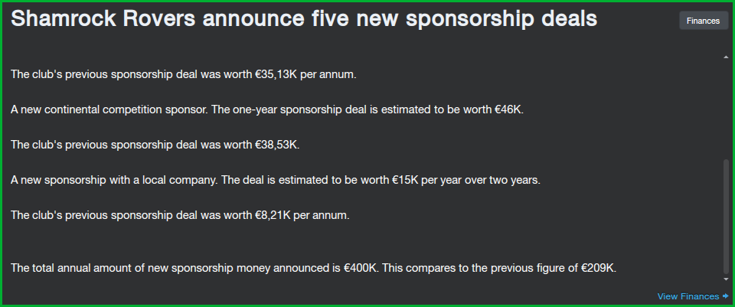Click the €8,21K per annum sentence
Image resolution: width=735 pixels, height=307 pixels.
(180, 215)
